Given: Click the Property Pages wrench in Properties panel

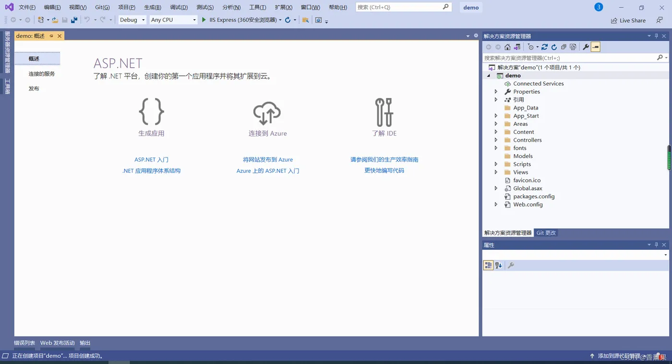Looking at the screenshot, I should (x=511, y=265).
